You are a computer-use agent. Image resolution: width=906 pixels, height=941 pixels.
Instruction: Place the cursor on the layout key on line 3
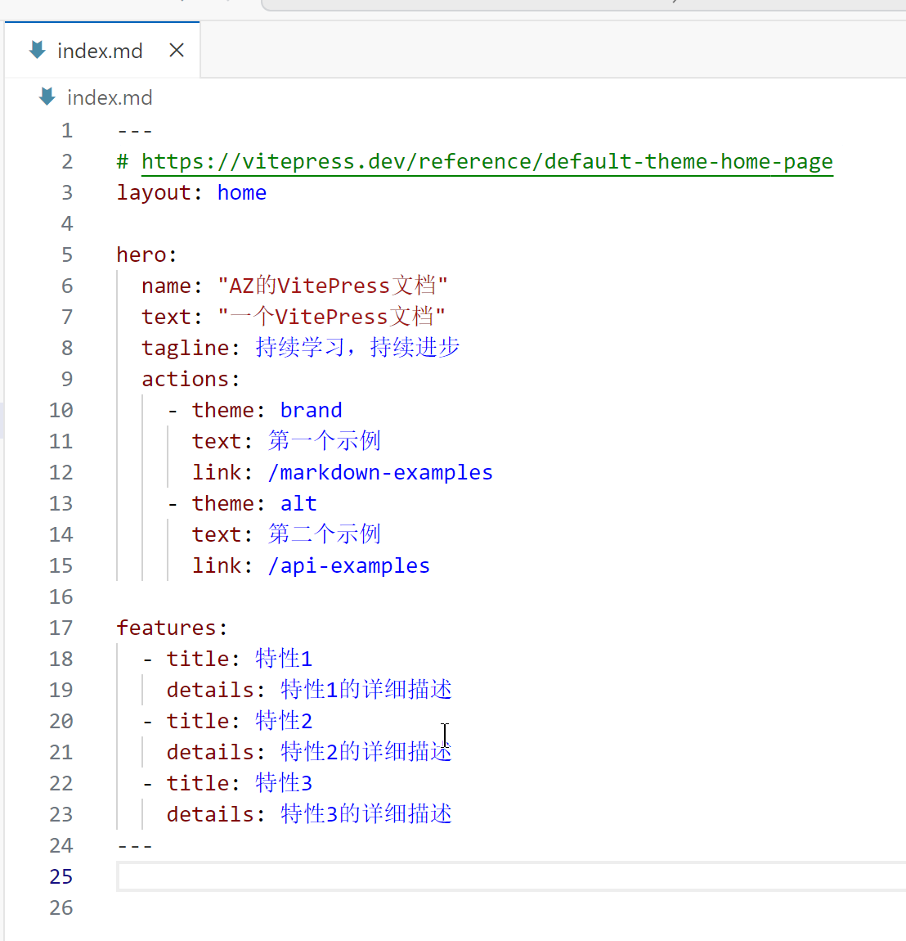[x=154, y=193]
